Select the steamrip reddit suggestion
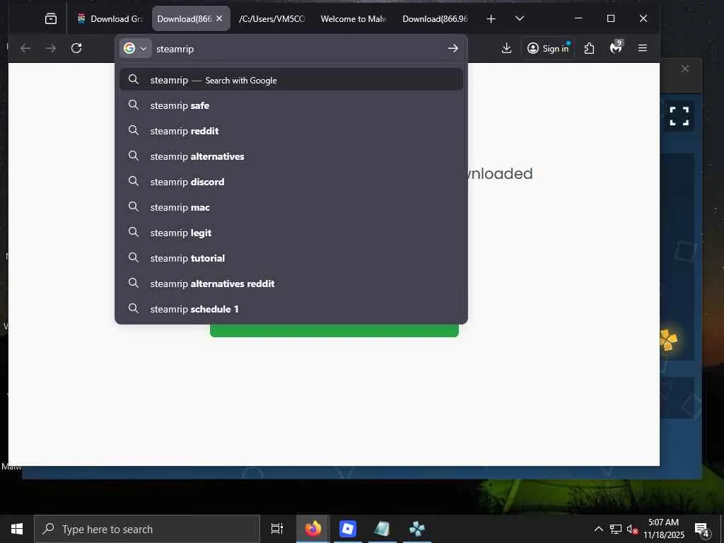 click(x=291, y=131)
